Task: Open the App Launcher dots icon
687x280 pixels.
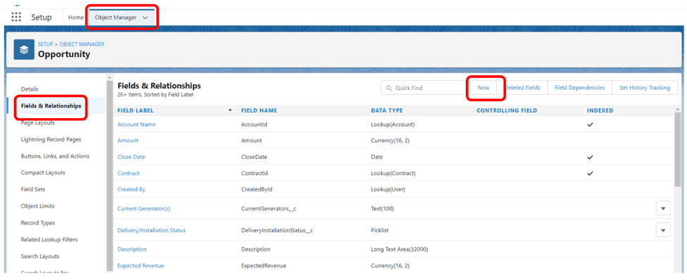Action: [16, 17]
